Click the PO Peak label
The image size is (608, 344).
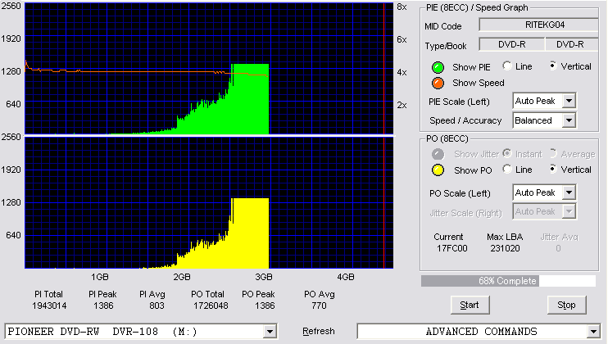click(258, 294)
